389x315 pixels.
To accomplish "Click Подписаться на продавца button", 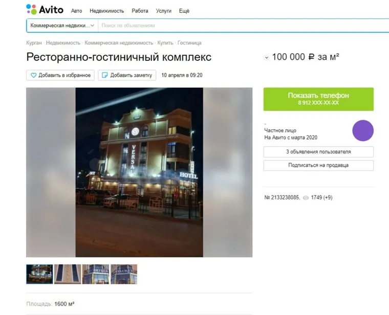I will 318,165.
